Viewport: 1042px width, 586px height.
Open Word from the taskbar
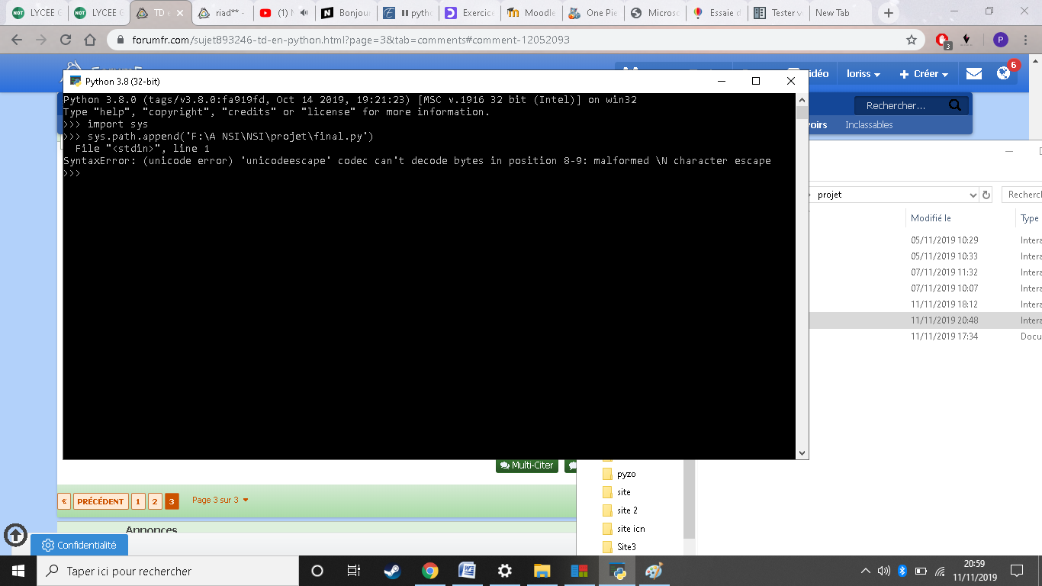coord(467,571)
